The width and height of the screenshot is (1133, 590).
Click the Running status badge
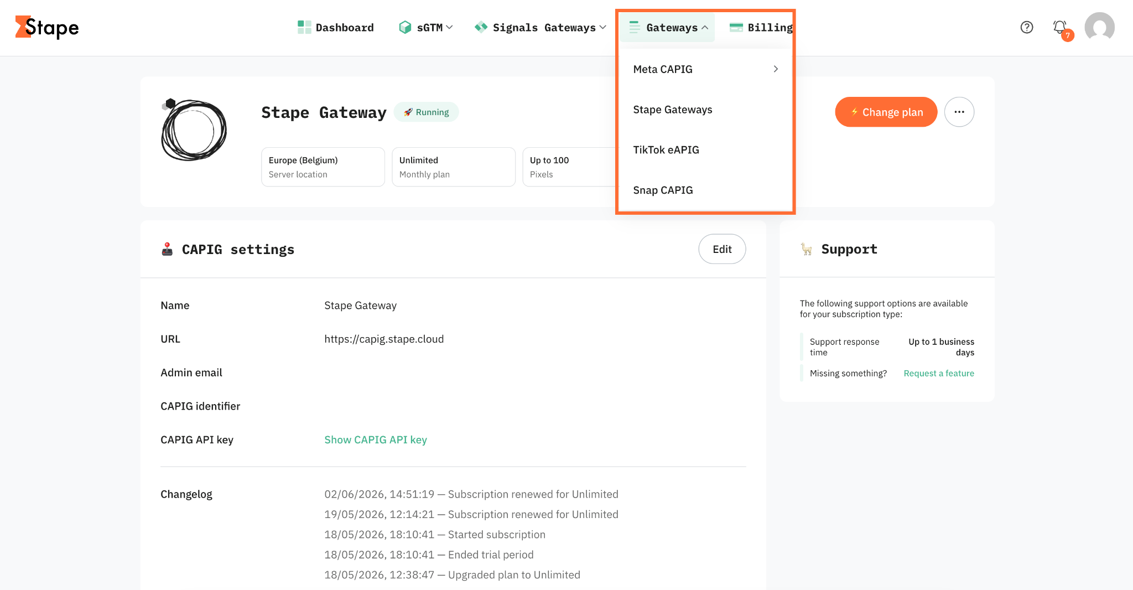click(426, 112)
